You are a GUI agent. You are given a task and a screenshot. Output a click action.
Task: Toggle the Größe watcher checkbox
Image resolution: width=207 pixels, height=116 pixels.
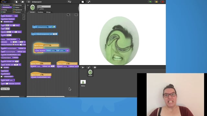point(2,68)
